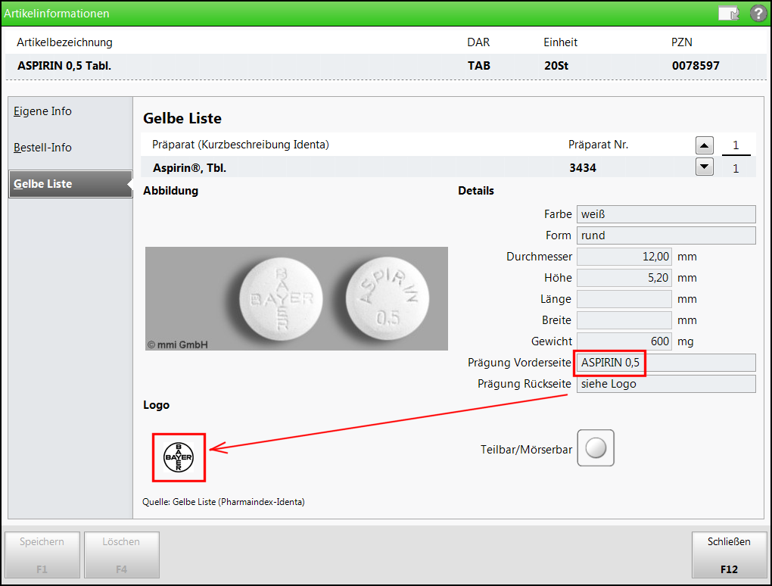Click the PZN column header
The width and height of the screenshot is (772, 586).
click(682, 42)
